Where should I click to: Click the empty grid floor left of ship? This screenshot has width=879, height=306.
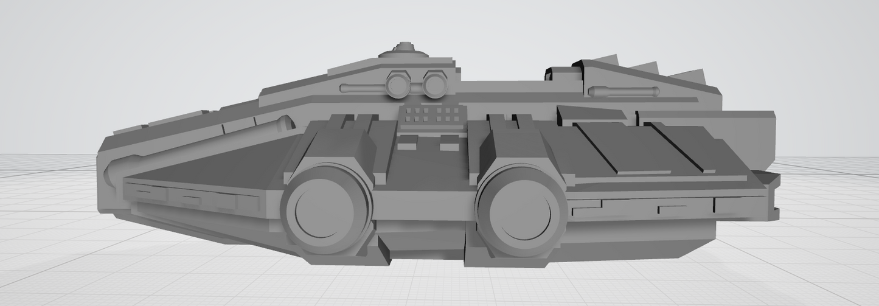(49, 231)
